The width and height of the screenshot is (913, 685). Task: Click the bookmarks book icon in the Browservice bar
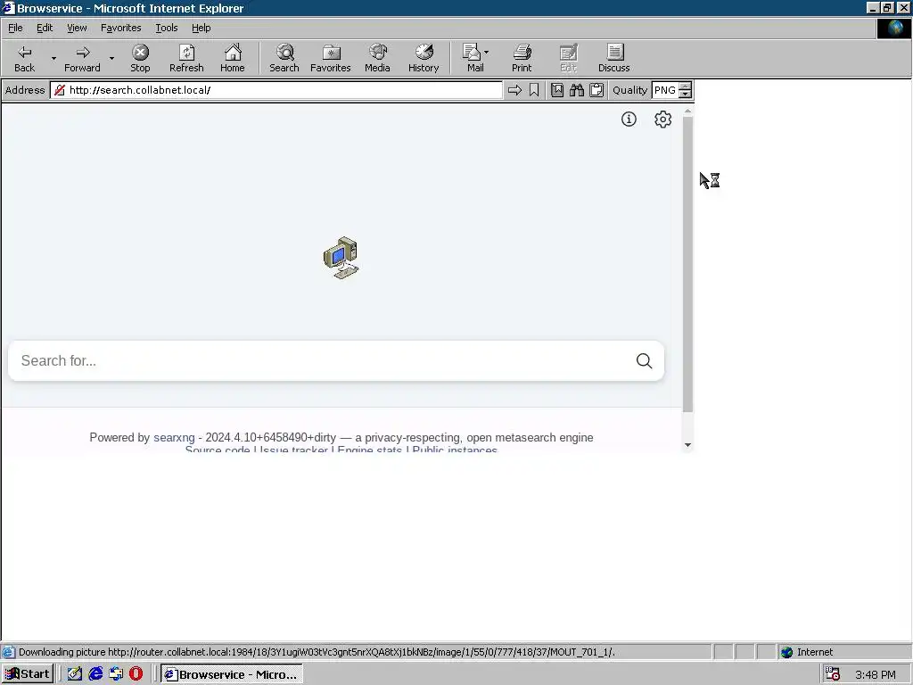coord(557,90)
